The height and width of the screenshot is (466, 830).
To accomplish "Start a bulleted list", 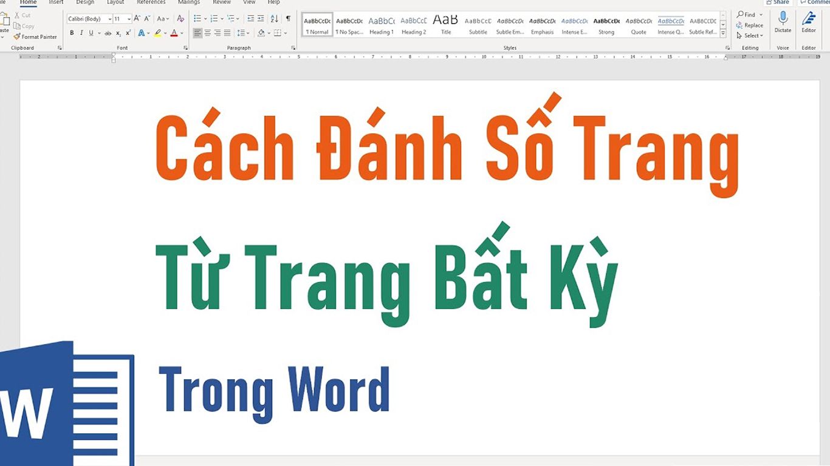I will [x=197, y=19].
